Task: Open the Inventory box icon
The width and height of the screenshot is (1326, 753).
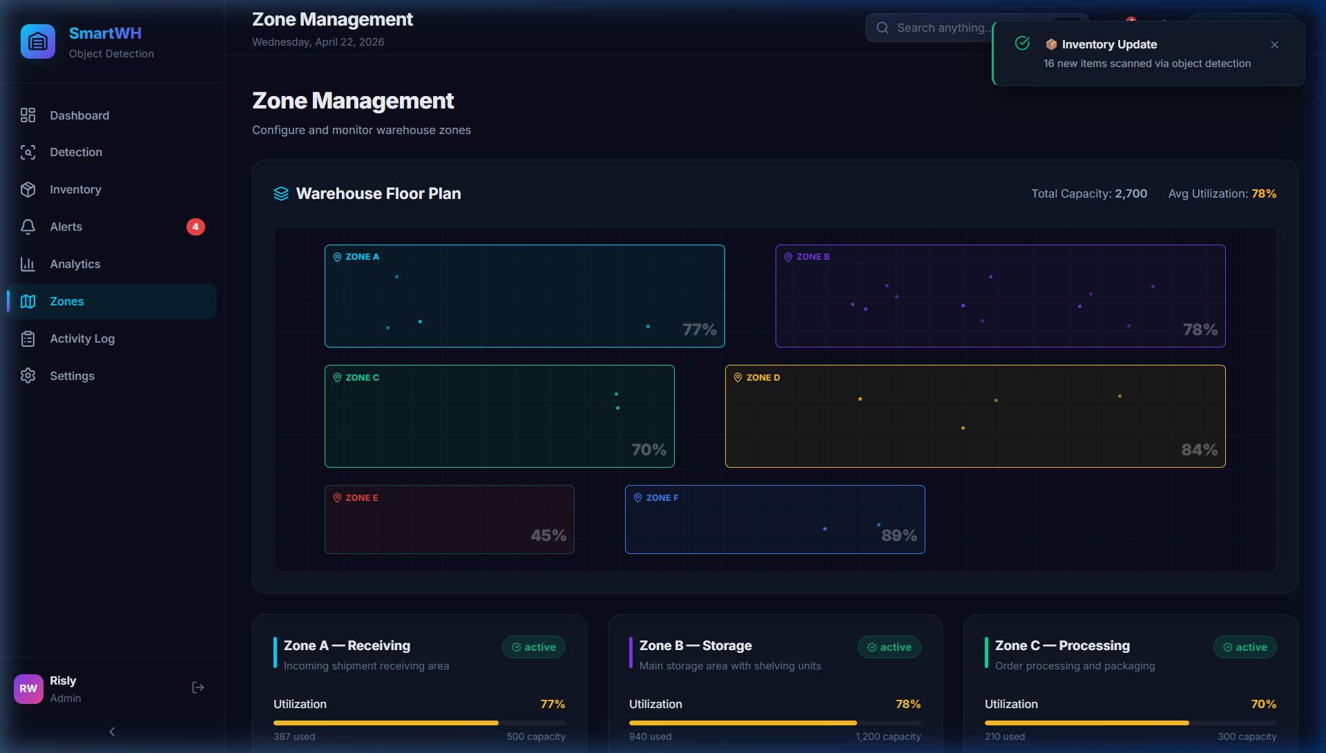Action: point(28,190)
